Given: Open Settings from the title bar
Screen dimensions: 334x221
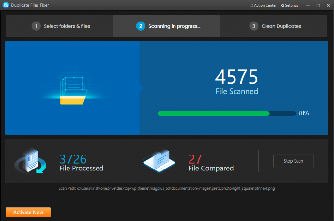Looking at the screenshot, I should point(290,5).
